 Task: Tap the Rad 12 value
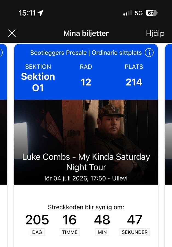86,82
